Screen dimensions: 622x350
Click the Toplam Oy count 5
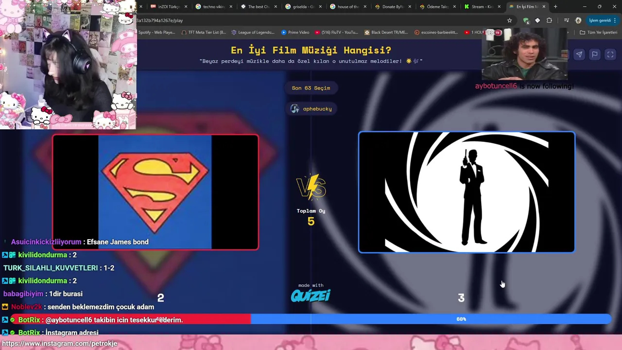pyautogui.click(x=311, y=222)
